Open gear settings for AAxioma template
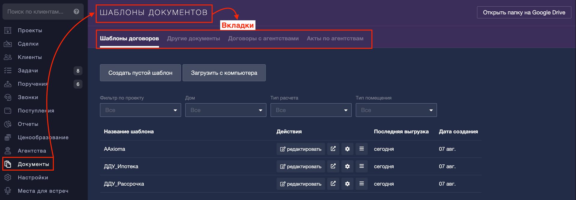 (347, 149)
